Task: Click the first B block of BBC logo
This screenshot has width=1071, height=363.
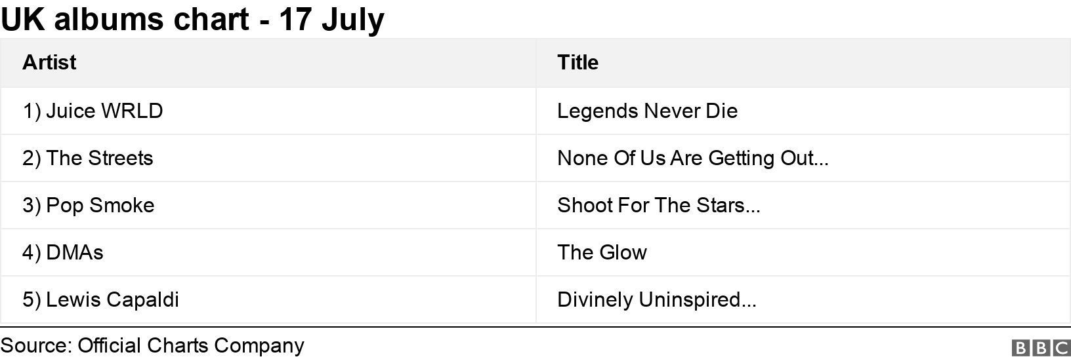Action: (x=1021, y=348)
